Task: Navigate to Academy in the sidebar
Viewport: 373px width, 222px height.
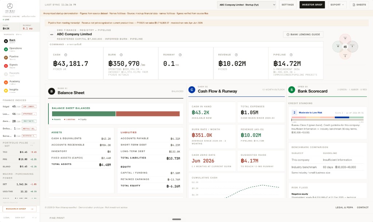Action: (x=15, y=81)
